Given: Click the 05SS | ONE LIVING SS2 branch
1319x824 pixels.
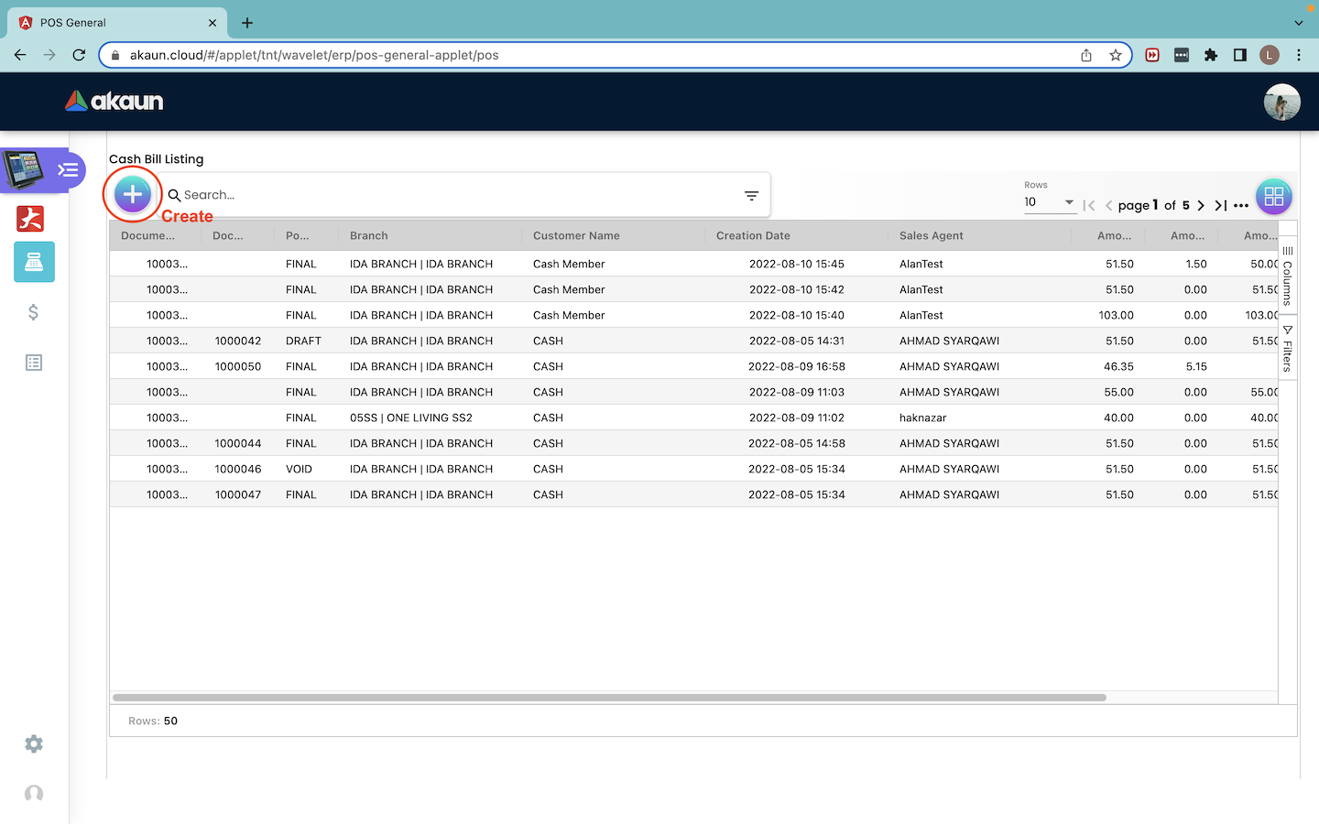Looking at the screenshot, I should click(411, 417).
